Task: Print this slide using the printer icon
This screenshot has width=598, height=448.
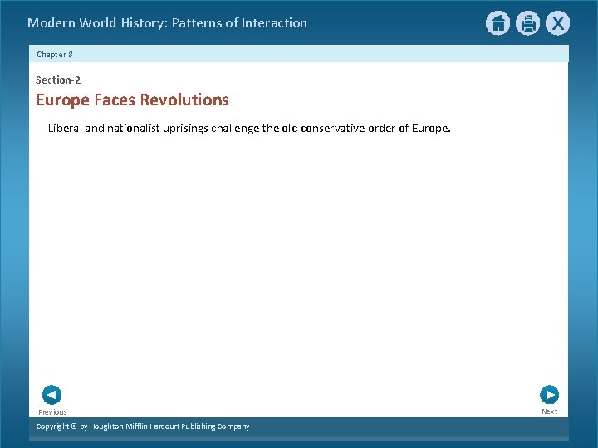Action: point(528,23)
